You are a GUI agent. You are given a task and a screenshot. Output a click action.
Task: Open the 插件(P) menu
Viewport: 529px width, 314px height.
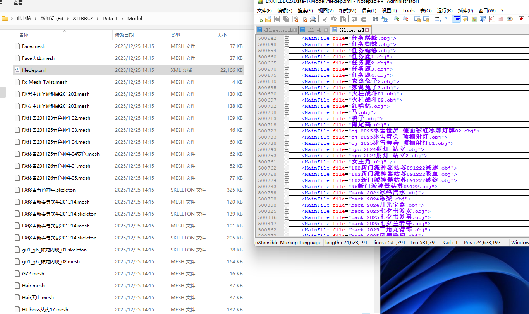(x=465, y=11)
